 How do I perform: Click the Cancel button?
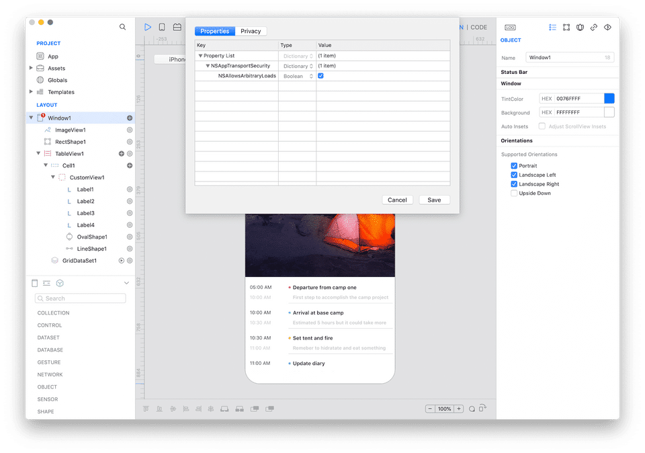[397, 200]
